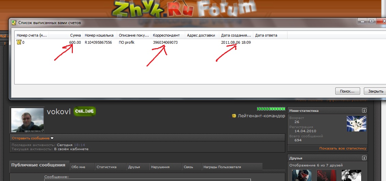Click the green reputation bar
Image resolution: width=386 pixels, height=181 pixels.
271,109
